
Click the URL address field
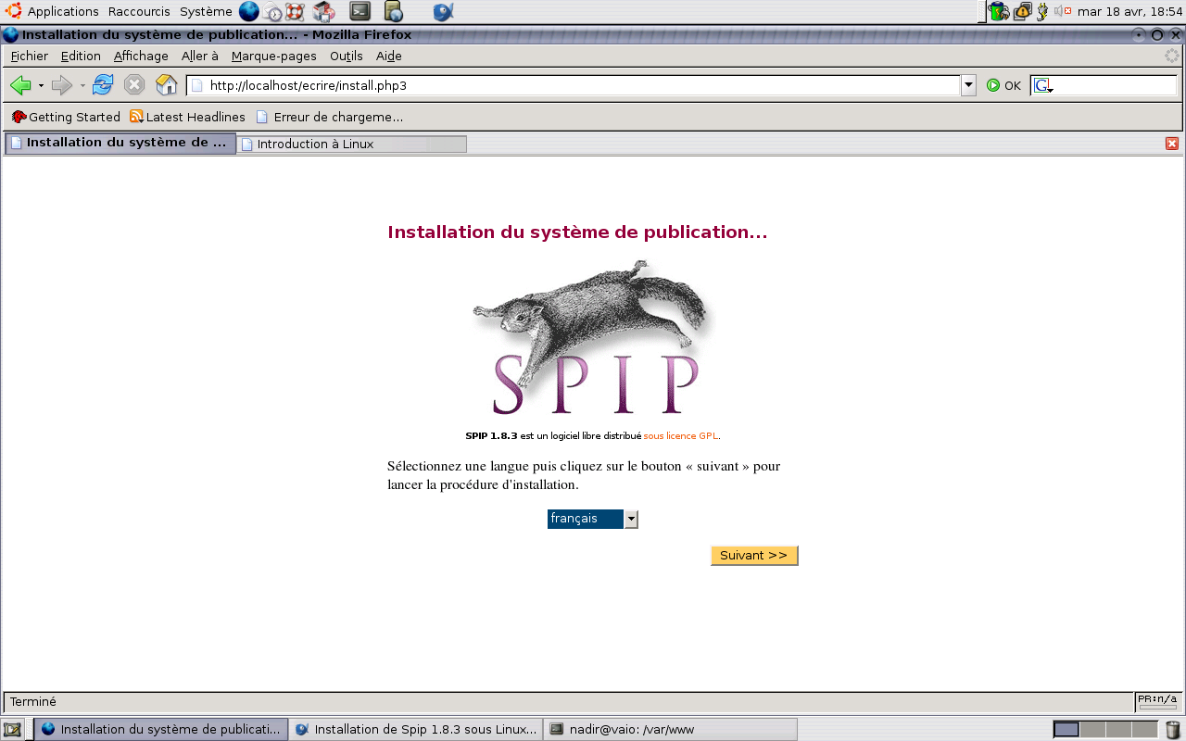click(x=574, y=85)
